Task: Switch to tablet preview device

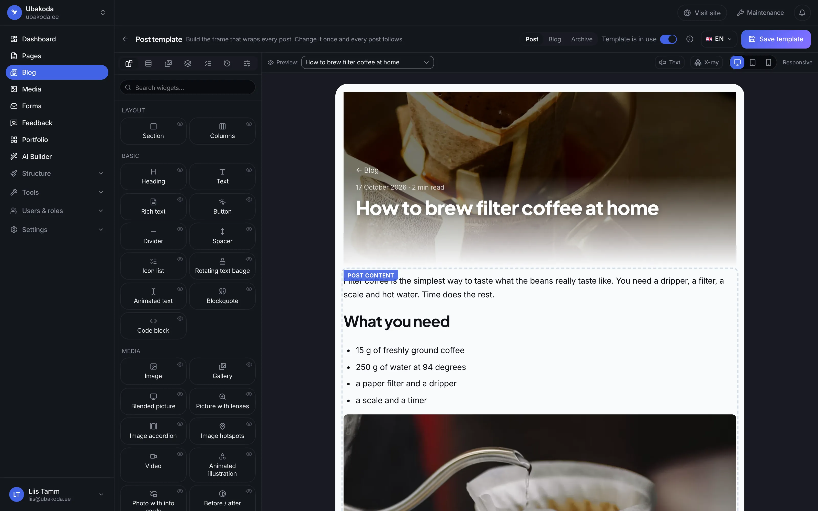Action: coord(753,63)
